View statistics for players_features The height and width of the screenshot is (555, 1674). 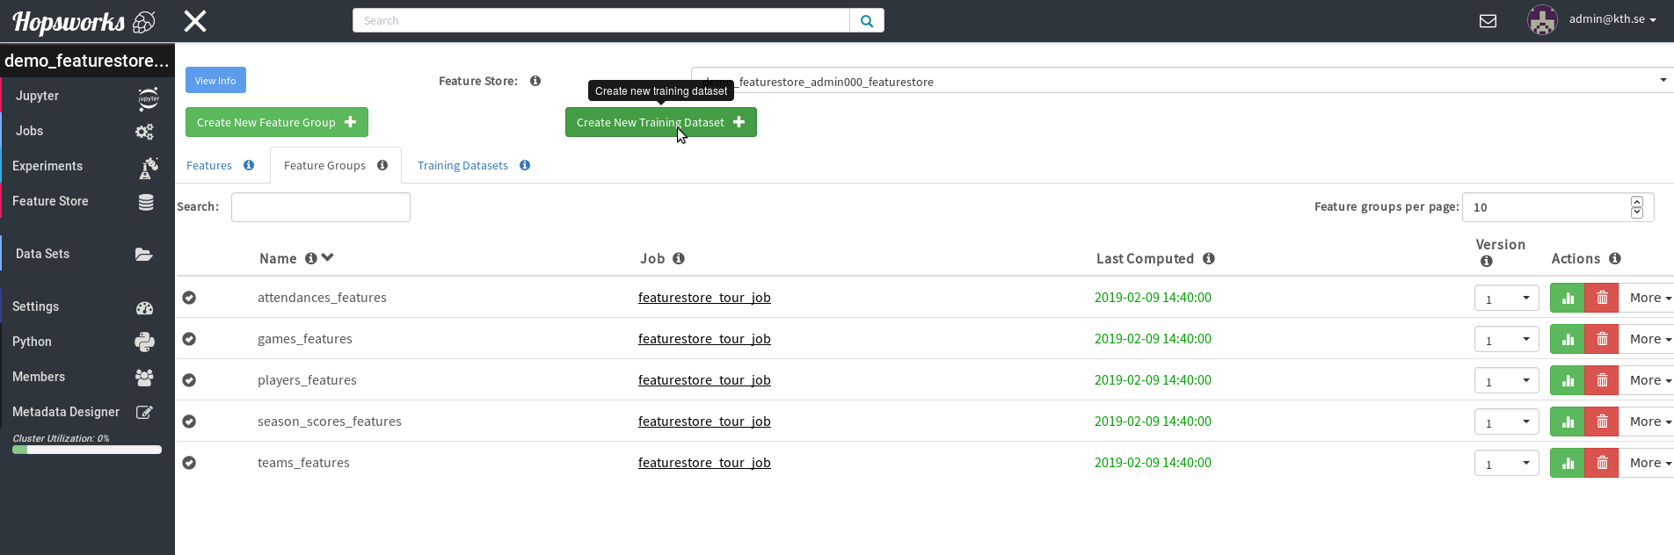(x=1568, y=380)
